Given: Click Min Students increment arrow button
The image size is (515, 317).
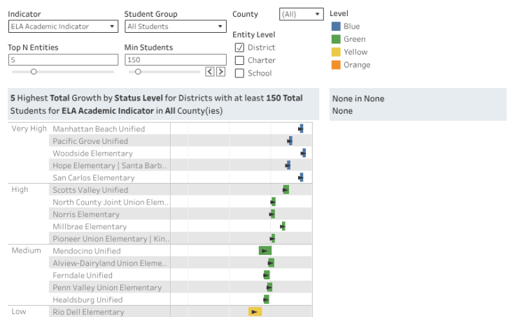Looking at the screenshot, I should pos(220,71).
